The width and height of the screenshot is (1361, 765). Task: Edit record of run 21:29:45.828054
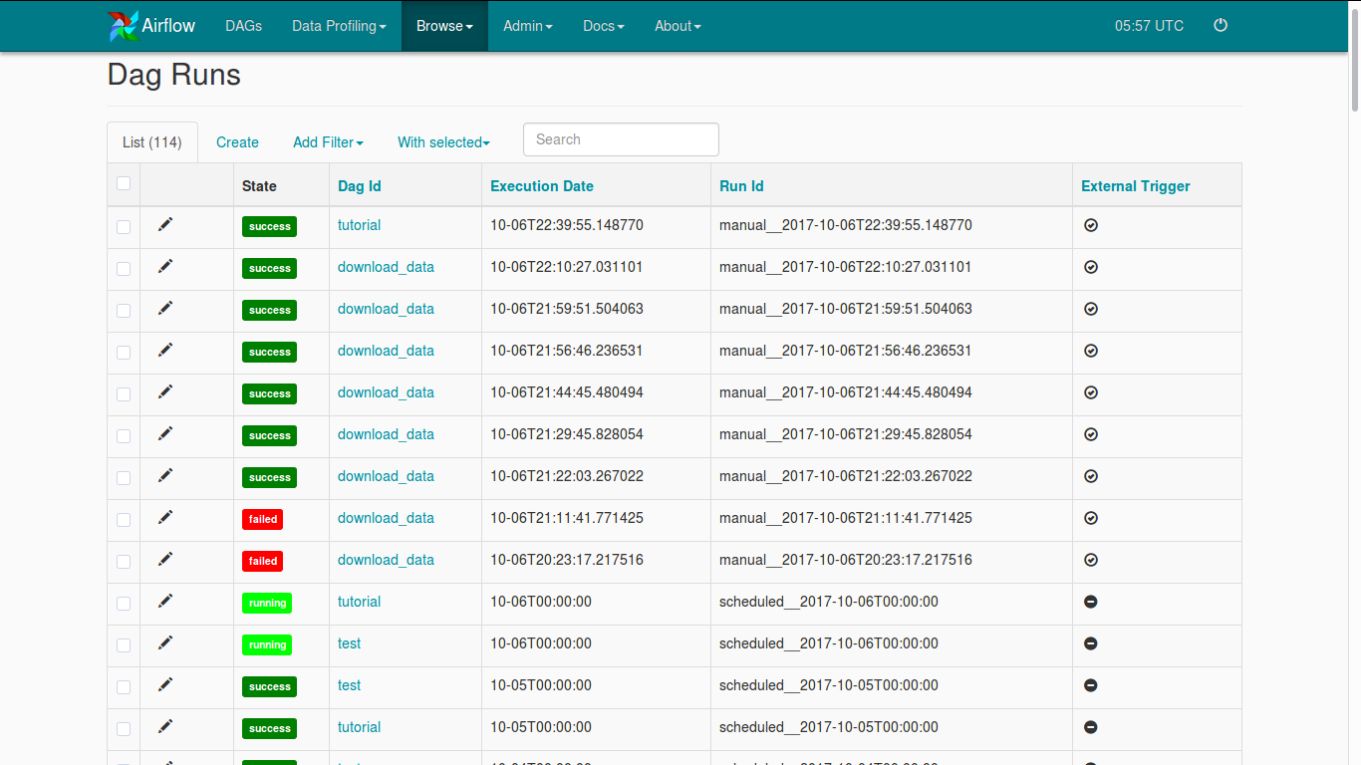165,433
